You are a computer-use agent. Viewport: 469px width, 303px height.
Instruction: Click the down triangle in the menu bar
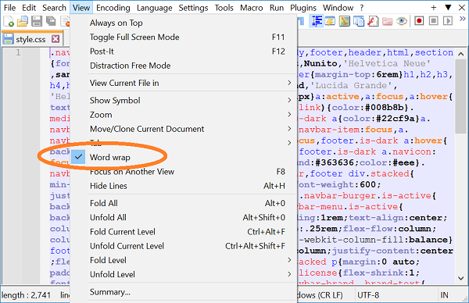click(448, 8)
